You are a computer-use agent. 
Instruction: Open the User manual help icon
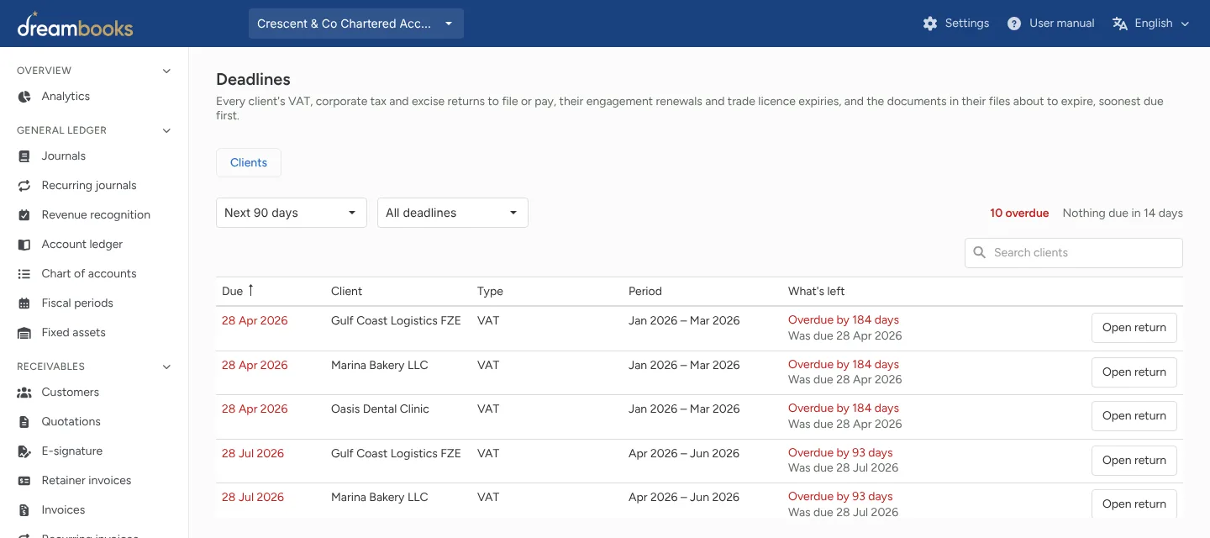coord(1014,24)
